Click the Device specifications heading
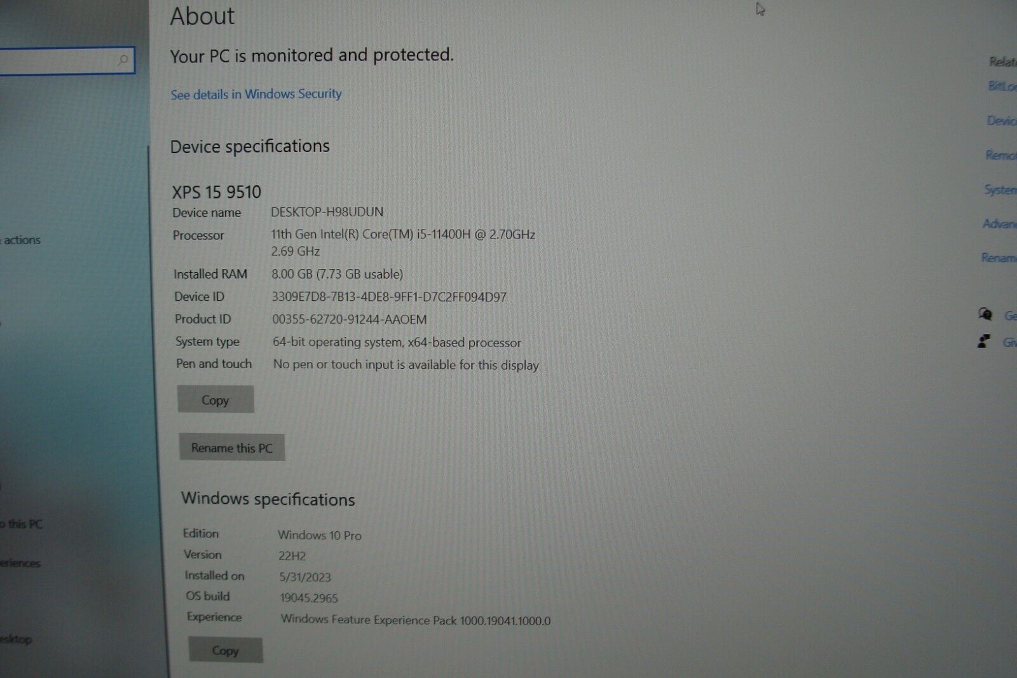 [x=250, y=146]
